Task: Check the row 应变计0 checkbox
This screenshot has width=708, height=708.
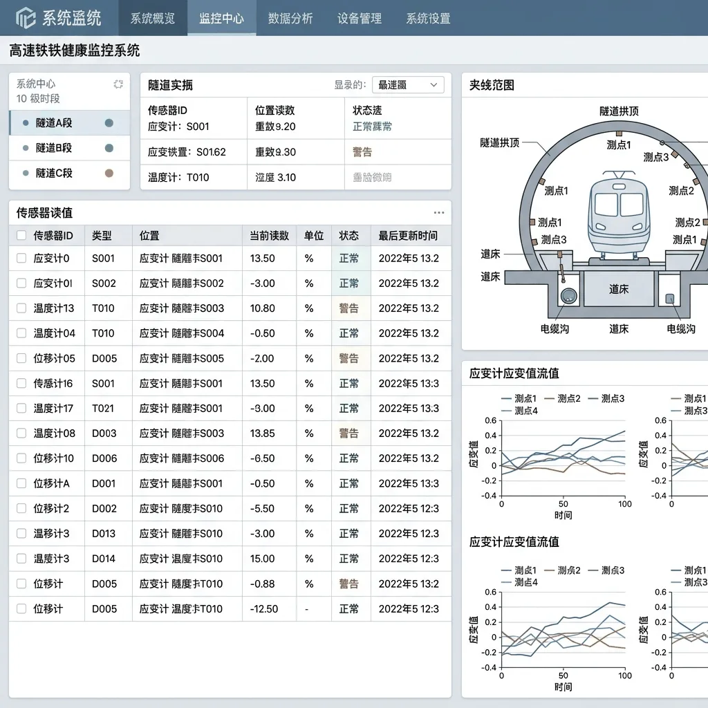Action: [21, 258]
